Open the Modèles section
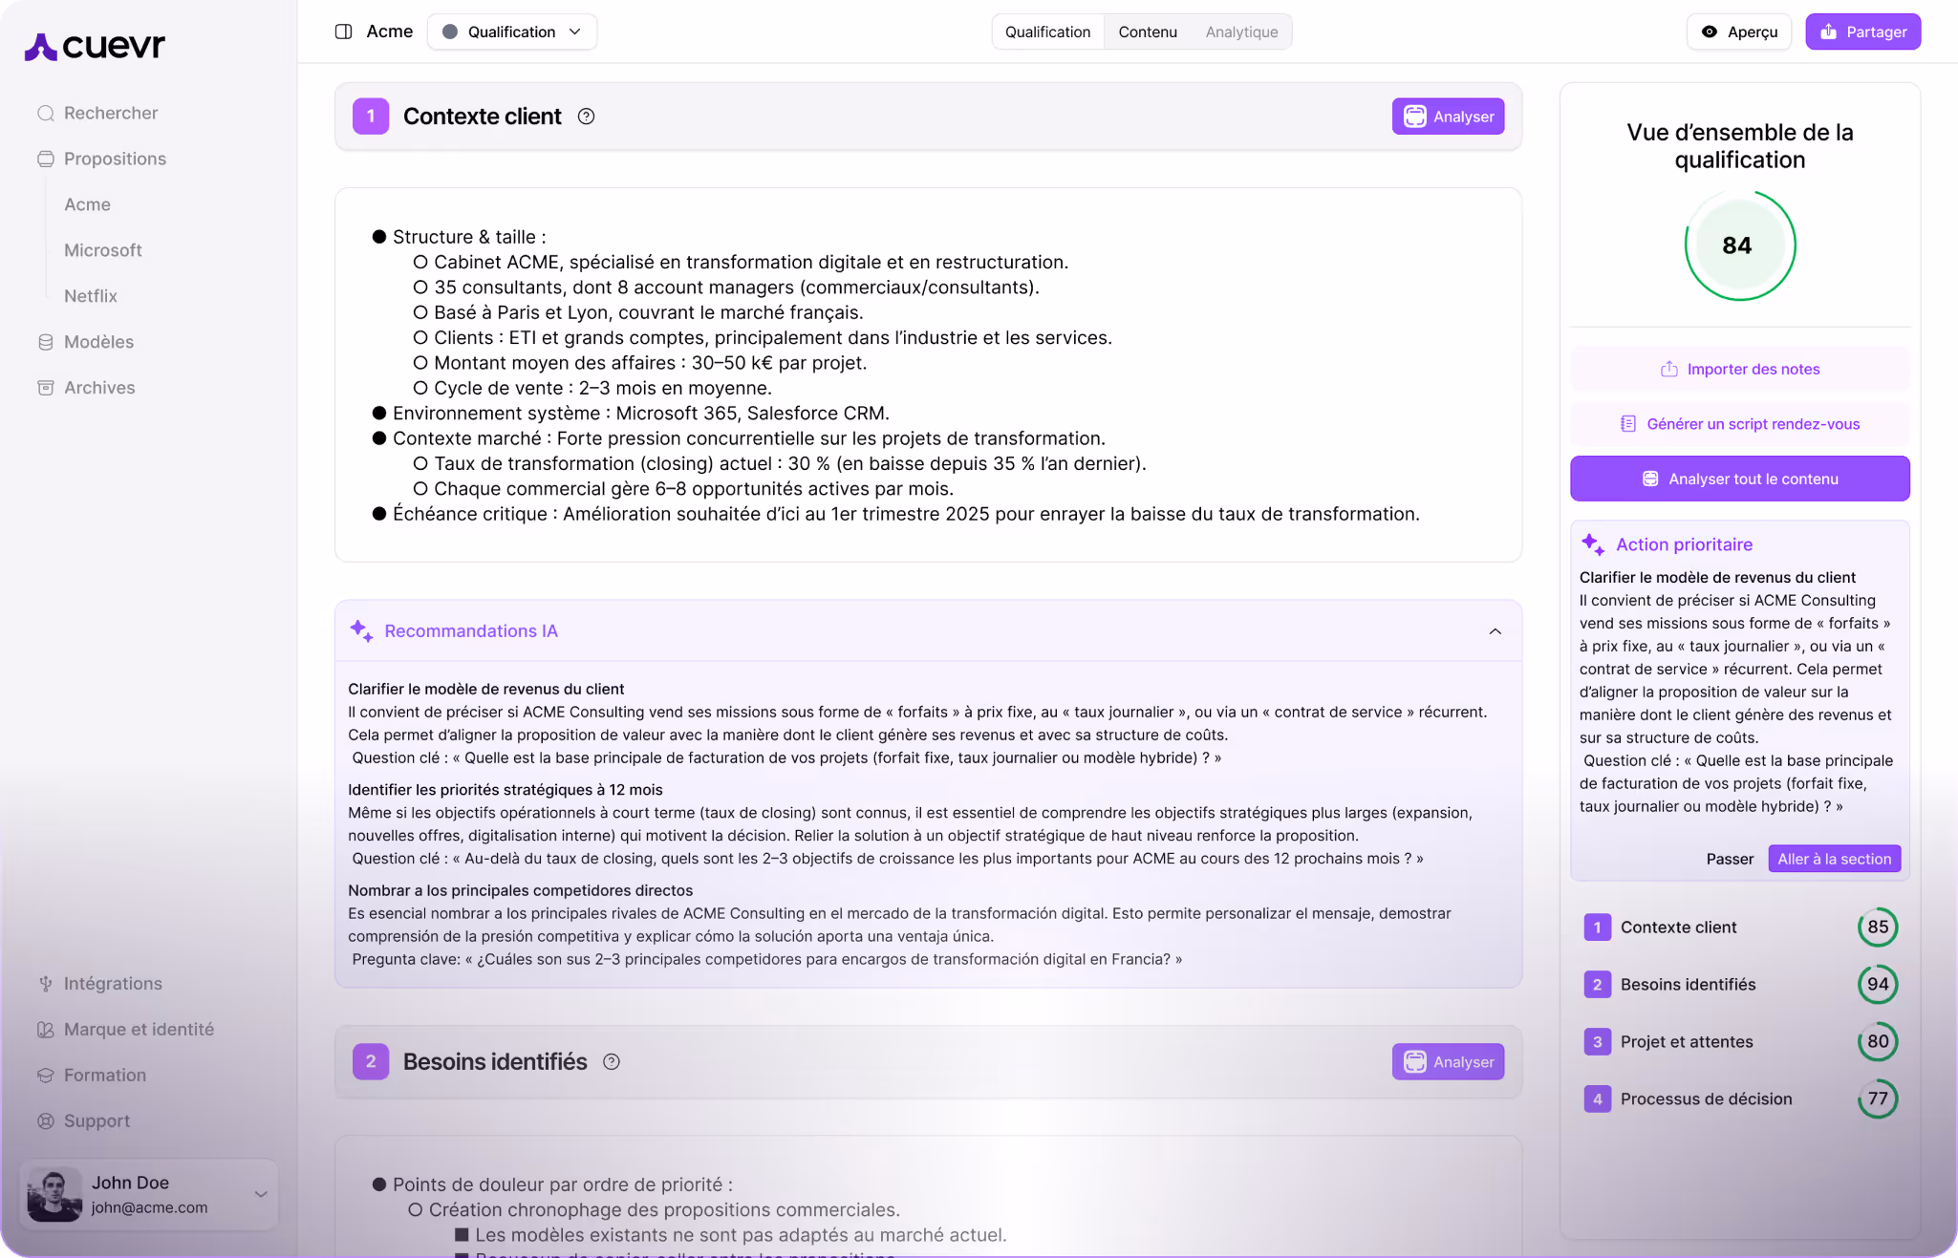Viewport: 1958px width, 1258px height. click(97, 341)
